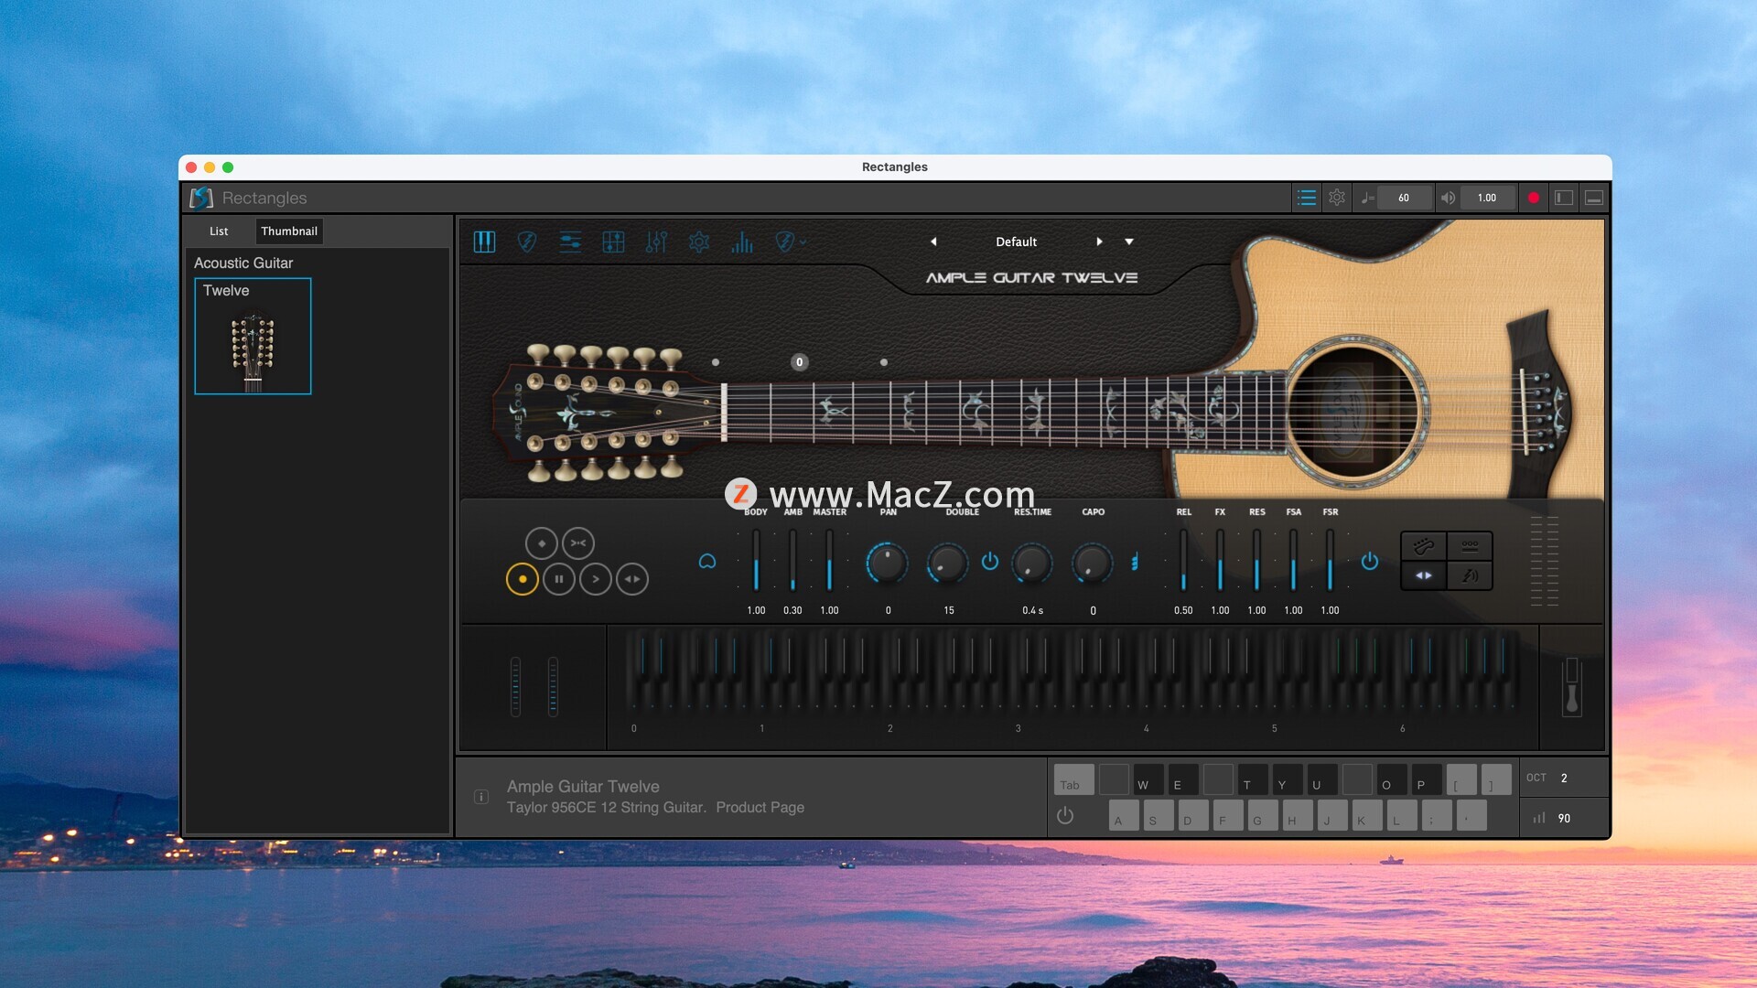Click the RES.TIME knob
Image resolution: width=1757 pixels, height=988 pixels.
pyautogui.click(x=1031, y=563)
